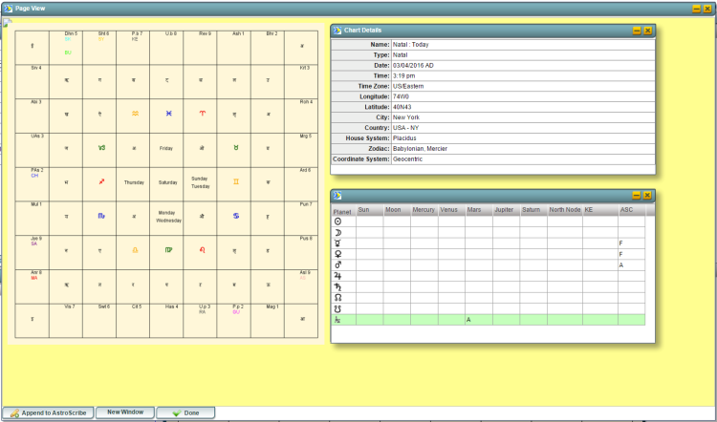Select the Gemini symbol in the chart
This screenshot has width=717, height=422.
234,180
